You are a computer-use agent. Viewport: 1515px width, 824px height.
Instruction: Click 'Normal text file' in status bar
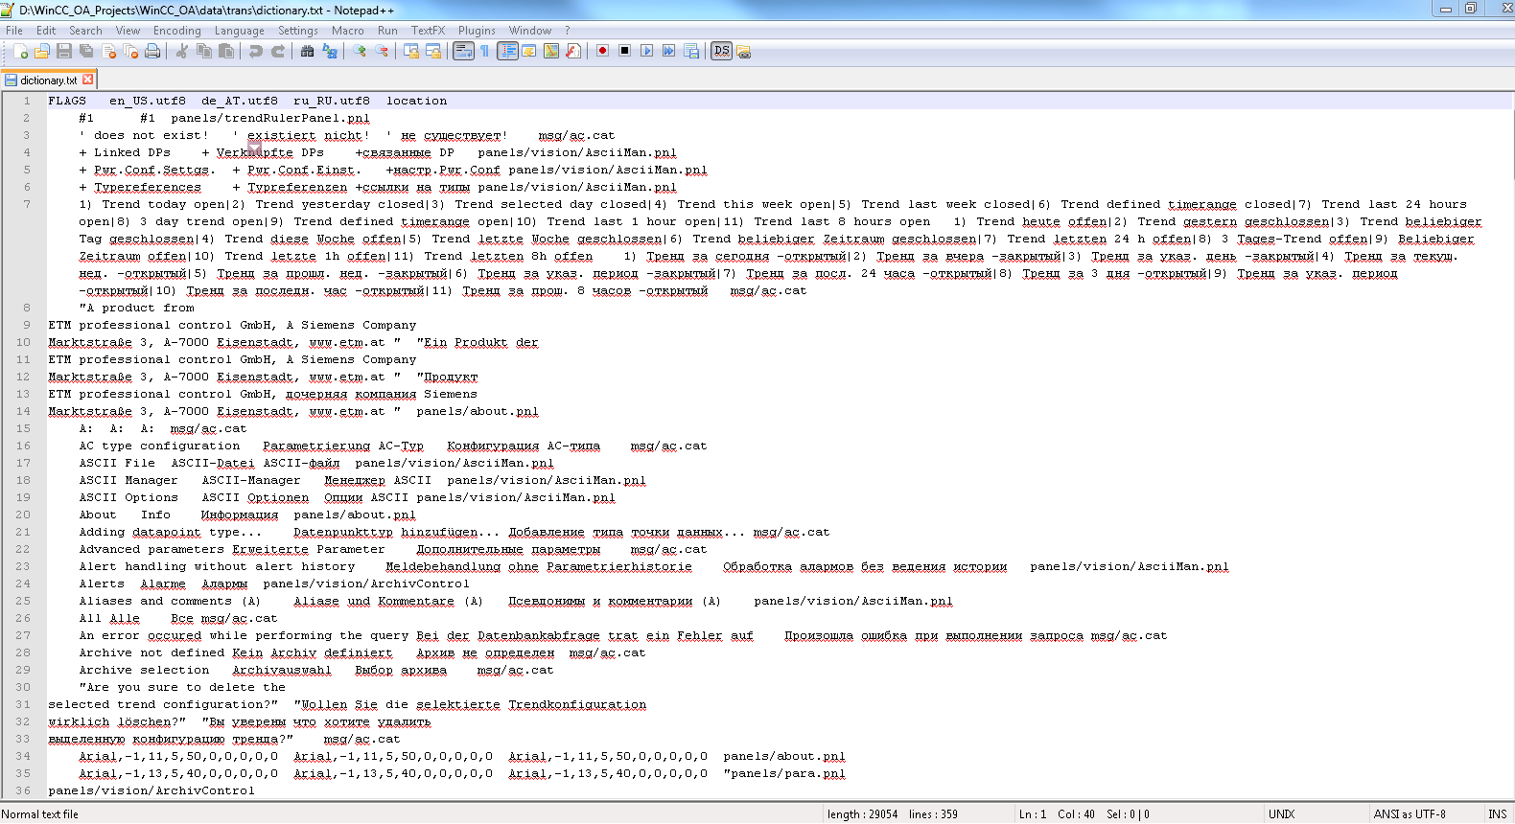click(x=40, y=814)
